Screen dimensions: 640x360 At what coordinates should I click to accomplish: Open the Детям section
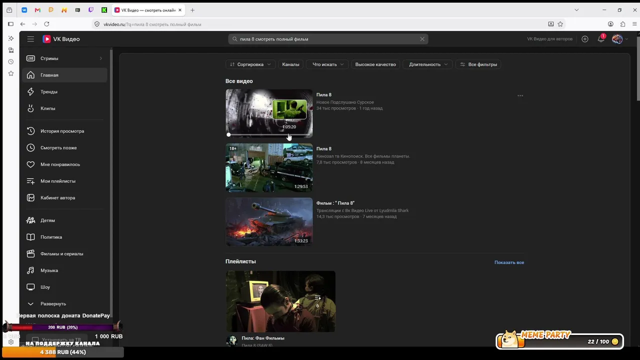tap(64, 220)
